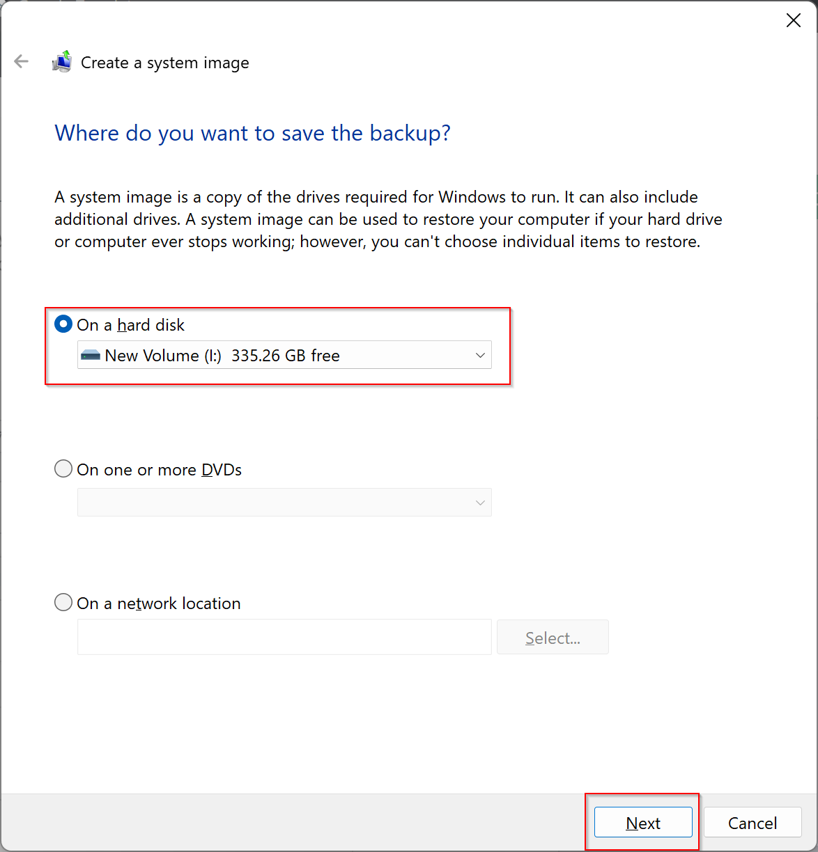
Task: Select the On one or more DVDs radio button
Action: pyautogui.click(x=63, y=468)
